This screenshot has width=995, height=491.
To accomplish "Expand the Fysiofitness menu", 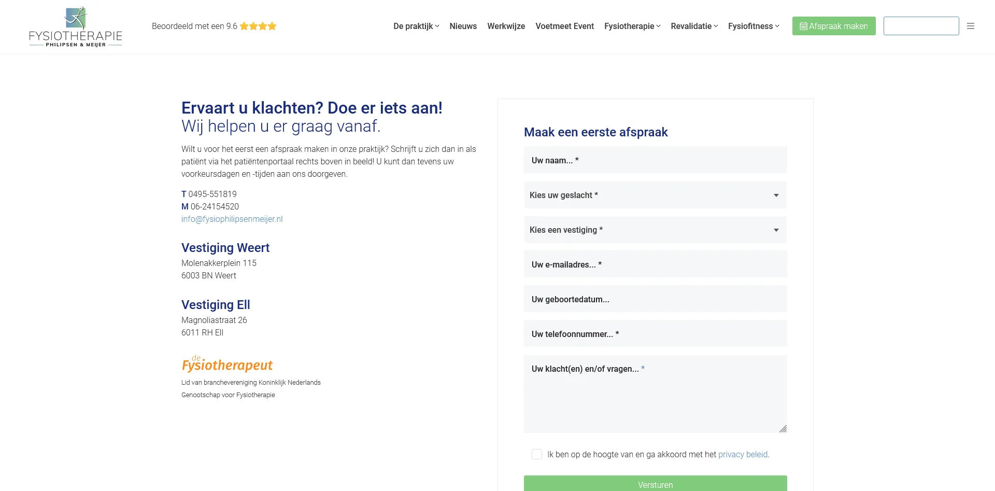I will point(754,26).
